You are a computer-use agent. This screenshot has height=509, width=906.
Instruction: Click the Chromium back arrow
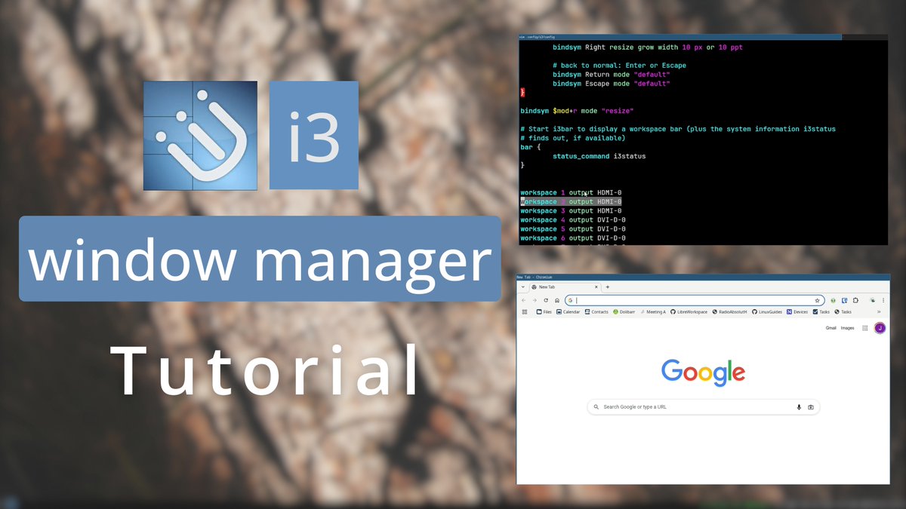[523, 300]
